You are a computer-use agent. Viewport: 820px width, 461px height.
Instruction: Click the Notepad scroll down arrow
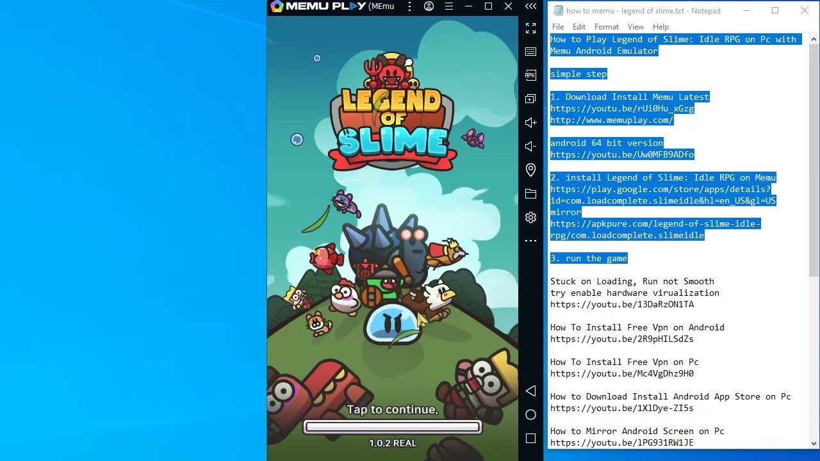[x=814, y=443]
